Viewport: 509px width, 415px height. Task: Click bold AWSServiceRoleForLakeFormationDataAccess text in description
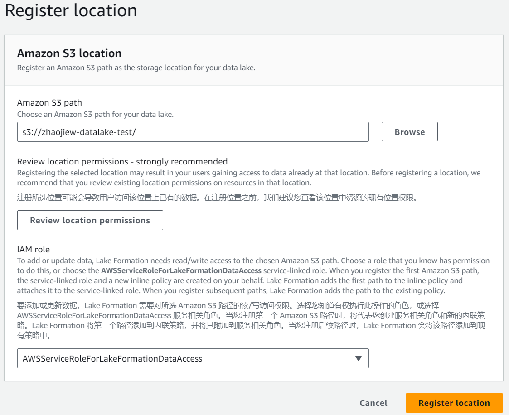(181, 270)
